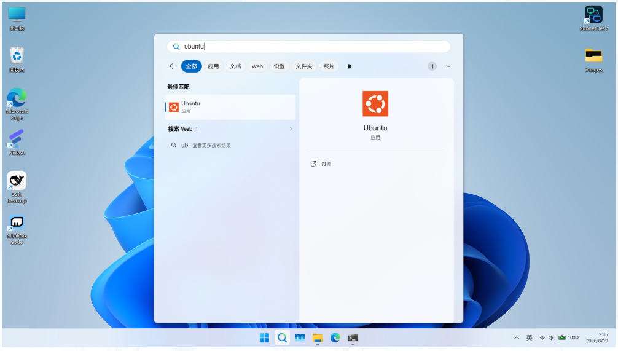Viewport: 618px width, 351px height.
Task: Switch to the 文件夹 filter tab
Action: tap(304, 66)
